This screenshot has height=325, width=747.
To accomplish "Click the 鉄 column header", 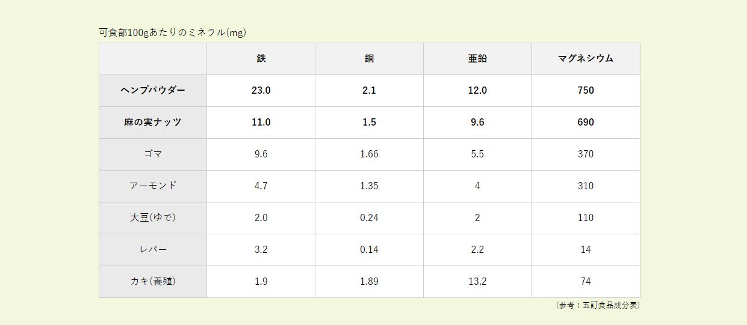I will pyautogui.click(x=261, y=58).
